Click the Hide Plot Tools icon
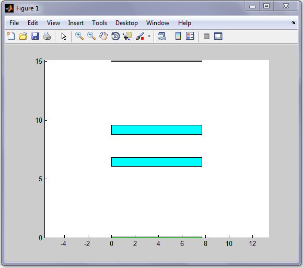 (x=206, y=36)
